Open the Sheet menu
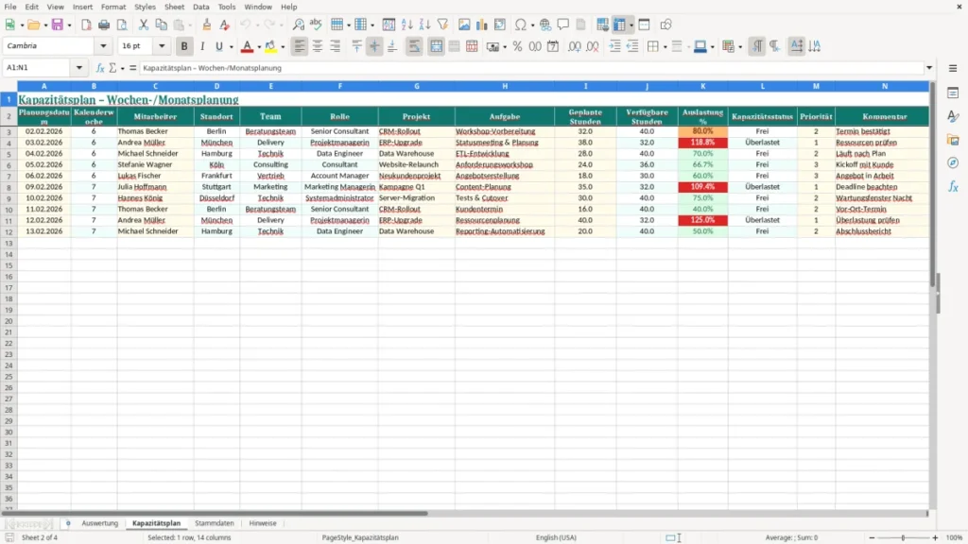 174,7
